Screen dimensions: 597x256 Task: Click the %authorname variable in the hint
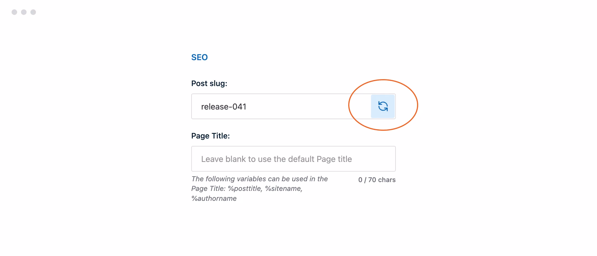(x=214, y=199)
